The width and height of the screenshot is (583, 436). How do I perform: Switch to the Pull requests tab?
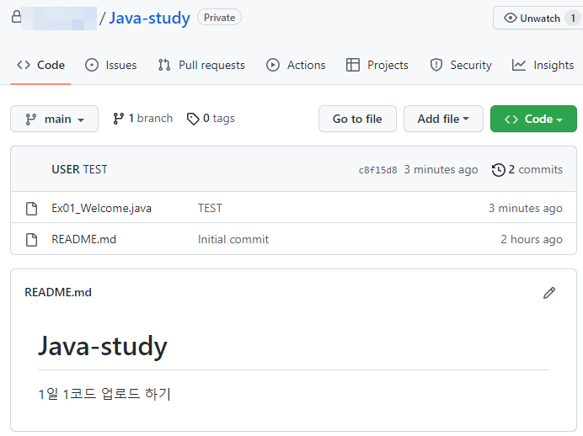click(x=201, y=65)
